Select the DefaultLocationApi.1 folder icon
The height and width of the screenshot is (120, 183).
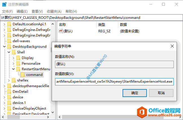[9, 24]
